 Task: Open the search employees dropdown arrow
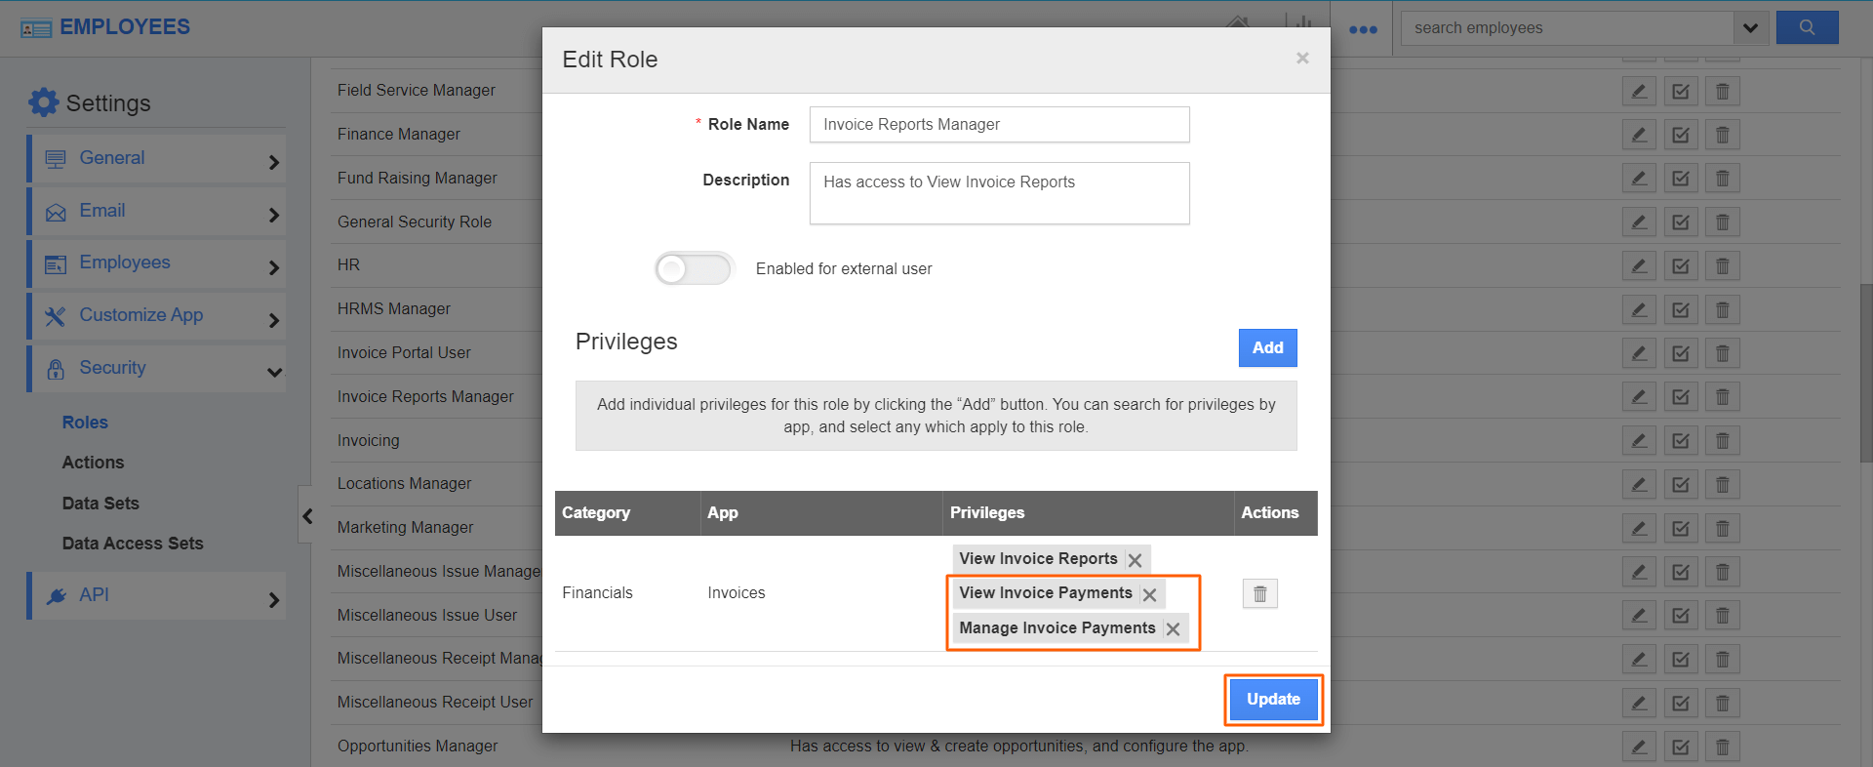click(x=1750, y=28)
